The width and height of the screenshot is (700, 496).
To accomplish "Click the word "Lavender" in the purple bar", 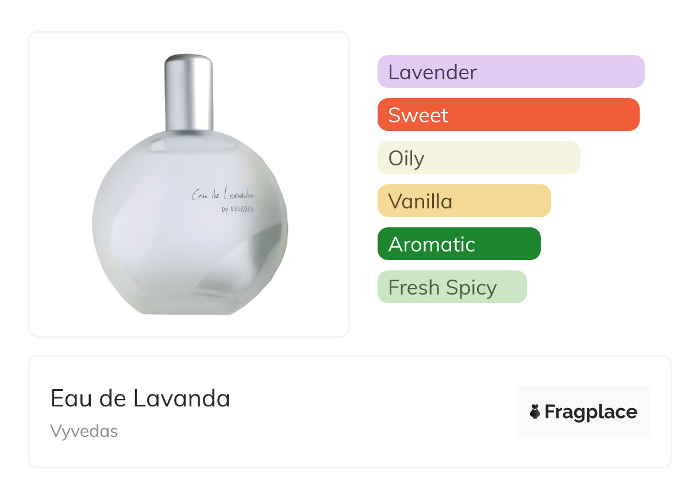I will point(432,72).
